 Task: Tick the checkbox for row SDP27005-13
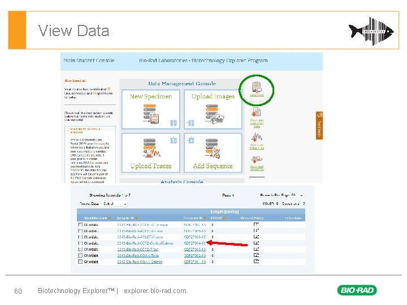coord(80,237)
